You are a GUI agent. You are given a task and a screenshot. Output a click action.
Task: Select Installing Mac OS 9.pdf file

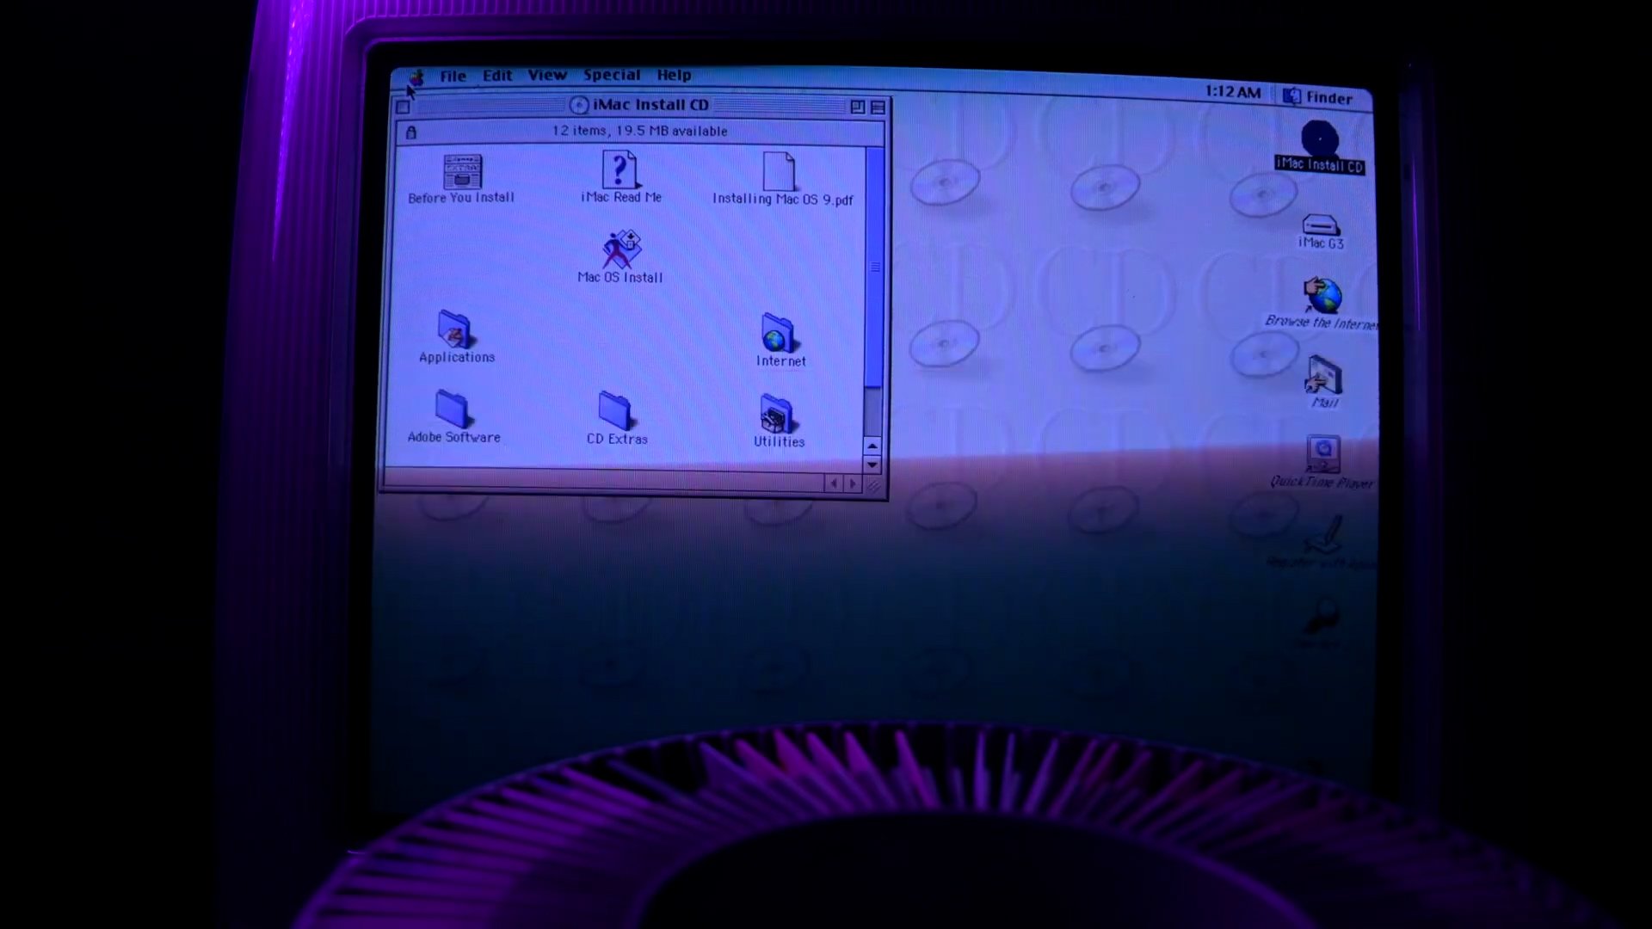coord(781,180)
